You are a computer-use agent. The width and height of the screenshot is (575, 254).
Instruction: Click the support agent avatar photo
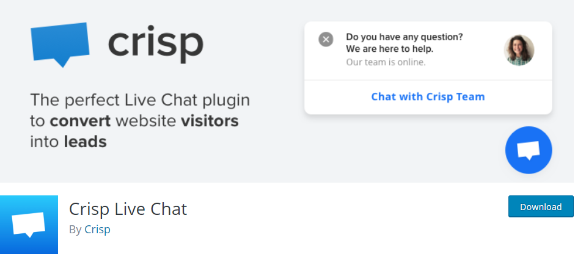(519, 49)
